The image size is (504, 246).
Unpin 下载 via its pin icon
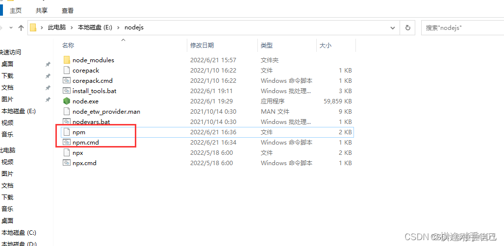pyautogui.click(x=48, y=76)
